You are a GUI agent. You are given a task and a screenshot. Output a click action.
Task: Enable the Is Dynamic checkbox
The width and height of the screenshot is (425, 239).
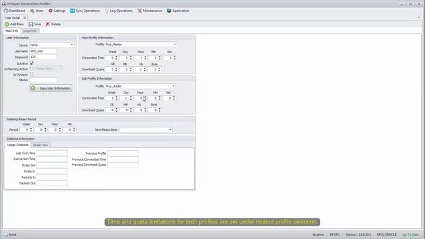click(x=32, y=74)
